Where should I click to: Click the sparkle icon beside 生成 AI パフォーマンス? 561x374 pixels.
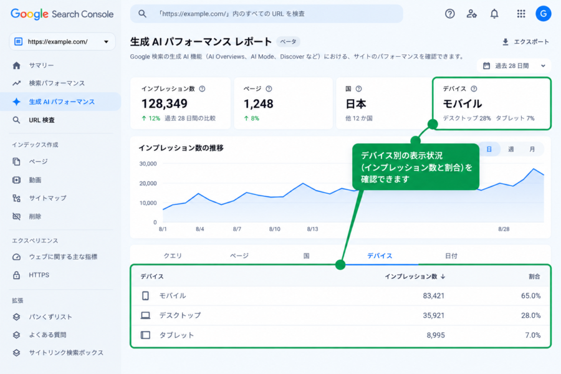[16, 102]
